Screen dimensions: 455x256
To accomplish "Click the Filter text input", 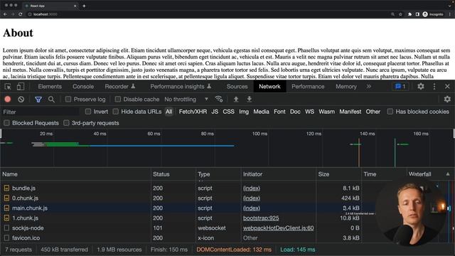I will click(x=41, y=112).
